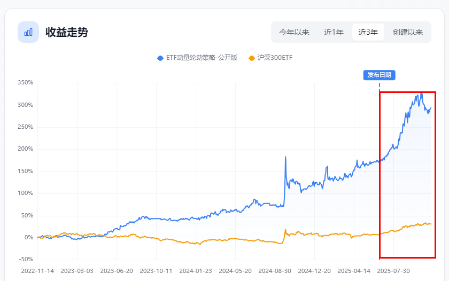Click the 100% y-axis label
Image resolution: width=449 pixels, height=281 pixels.
25,193
